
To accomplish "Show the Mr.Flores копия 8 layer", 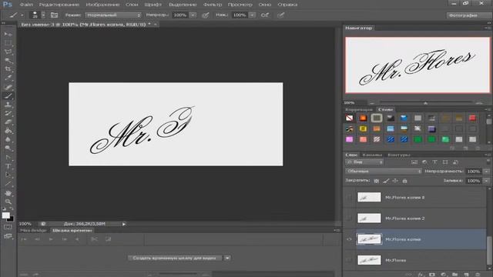I will point(349,197).
